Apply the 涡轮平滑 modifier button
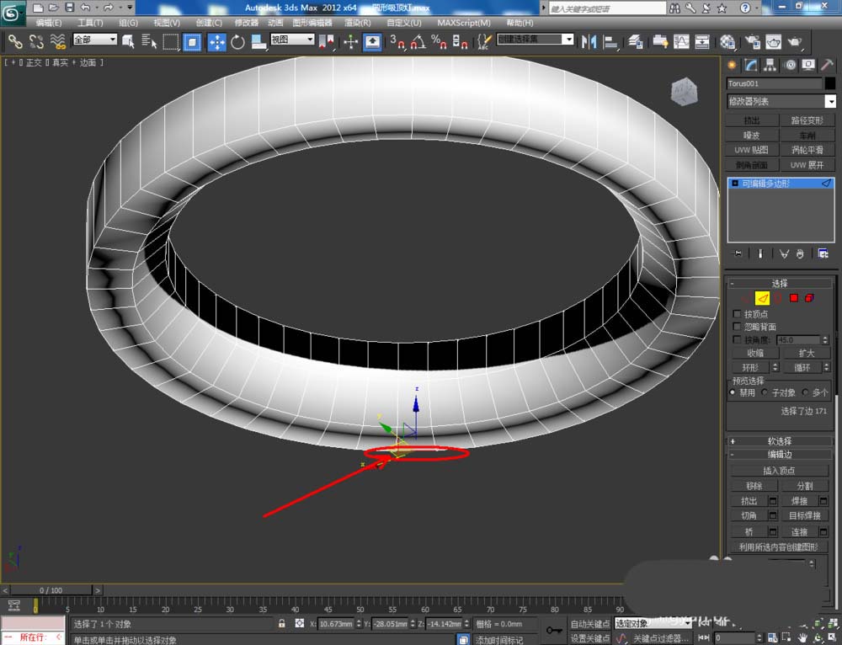The width and height of the screenshot is (842, 645). [x=807, y=150]
